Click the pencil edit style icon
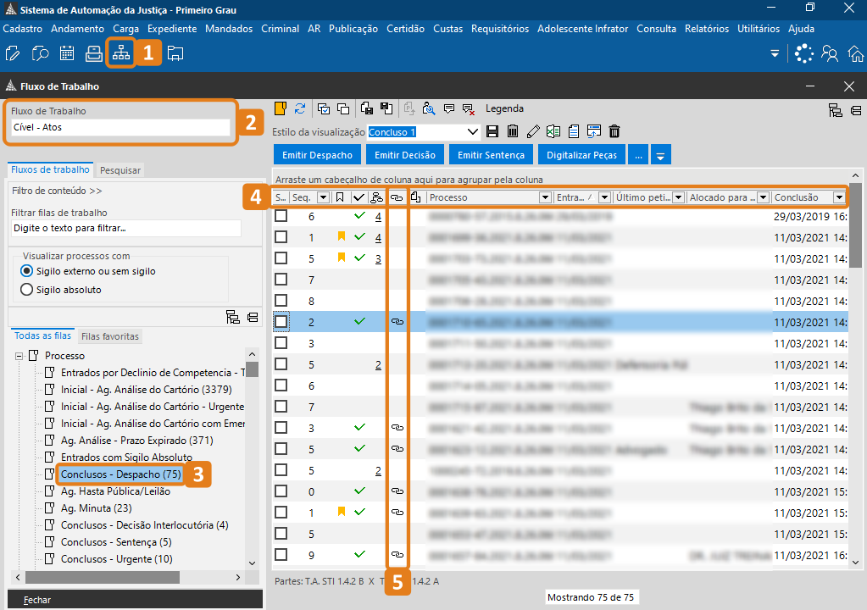Viewport: 867px width, 610px height. pyautogui.click(x=533, y=131)
